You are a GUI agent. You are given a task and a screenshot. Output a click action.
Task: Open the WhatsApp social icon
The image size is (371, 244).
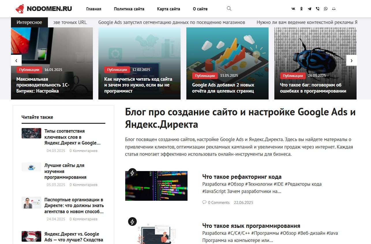point(326,9)
